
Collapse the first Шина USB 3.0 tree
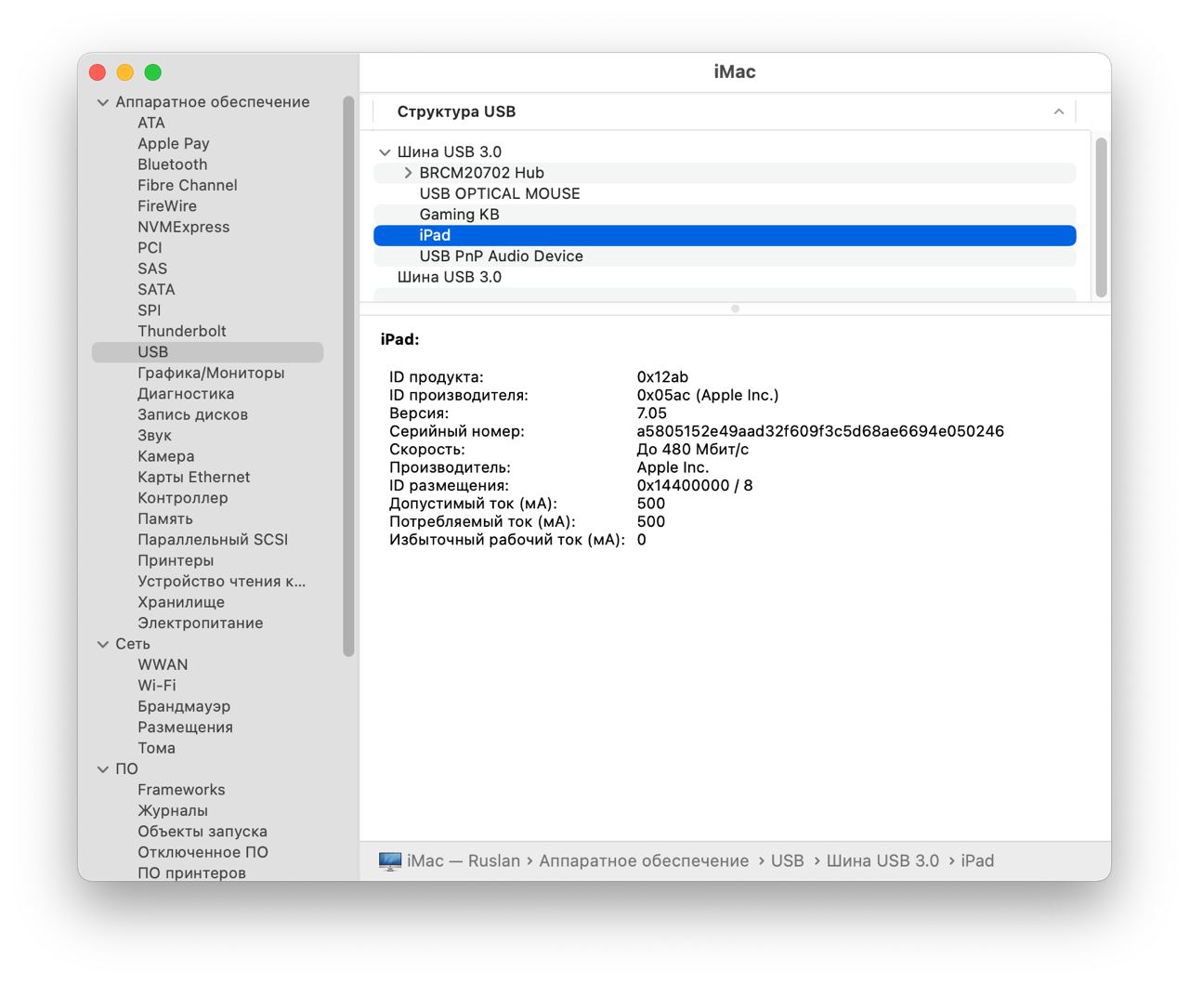[385, 152]
